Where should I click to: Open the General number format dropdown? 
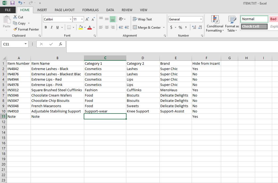[201, 19]
